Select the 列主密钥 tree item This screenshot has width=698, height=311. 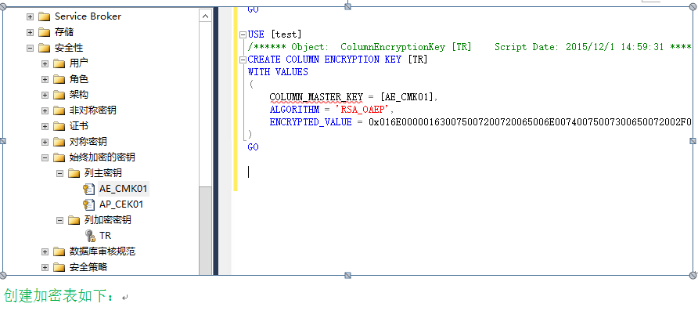(x=103, y=173)
